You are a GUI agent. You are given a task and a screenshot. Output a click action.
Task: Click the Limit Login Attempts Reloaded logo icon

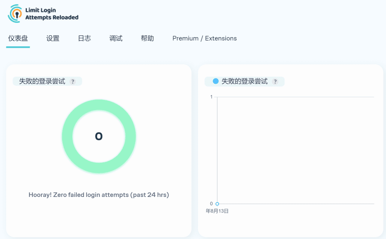[15, 13]
